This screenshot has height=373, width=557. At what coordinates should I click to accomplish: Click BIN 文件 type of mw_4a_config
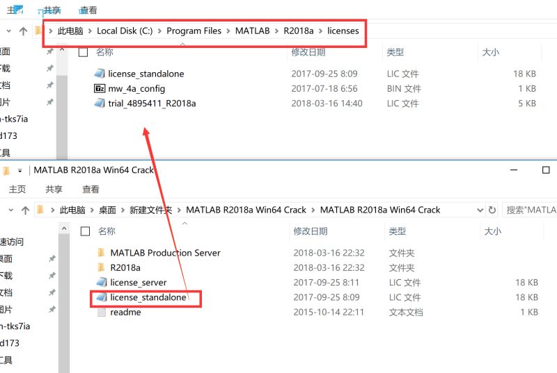[x=404, y=88]
